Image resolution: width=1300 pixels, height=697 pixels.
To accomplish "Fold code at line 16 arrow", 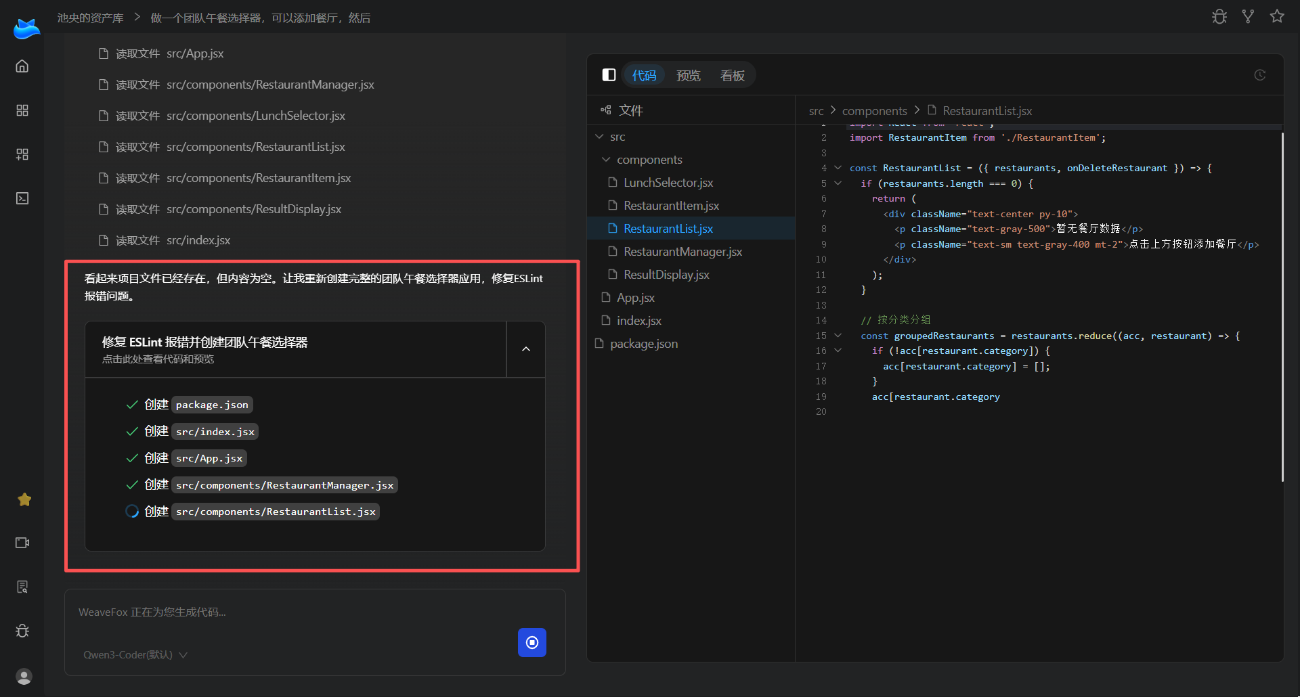I will click(x=838, y=351).
